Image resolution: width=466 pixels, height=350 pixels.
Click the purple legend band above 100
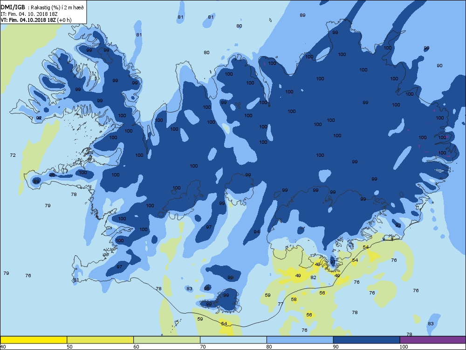433,340
